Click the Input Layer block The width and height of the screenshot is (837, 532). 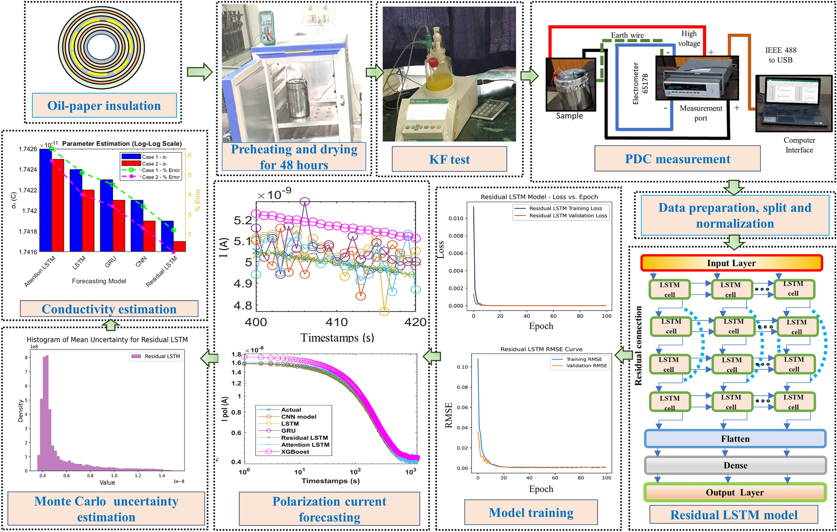pyautogui.click(x=731, y=263)
